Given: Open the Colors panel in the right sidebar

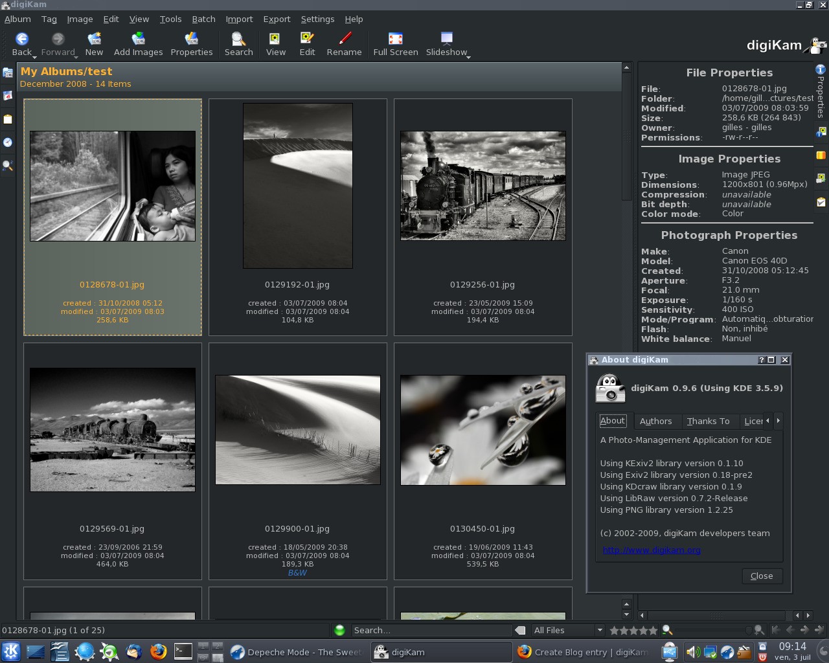Looking at the screenshot, I should [x=821, y=155].
